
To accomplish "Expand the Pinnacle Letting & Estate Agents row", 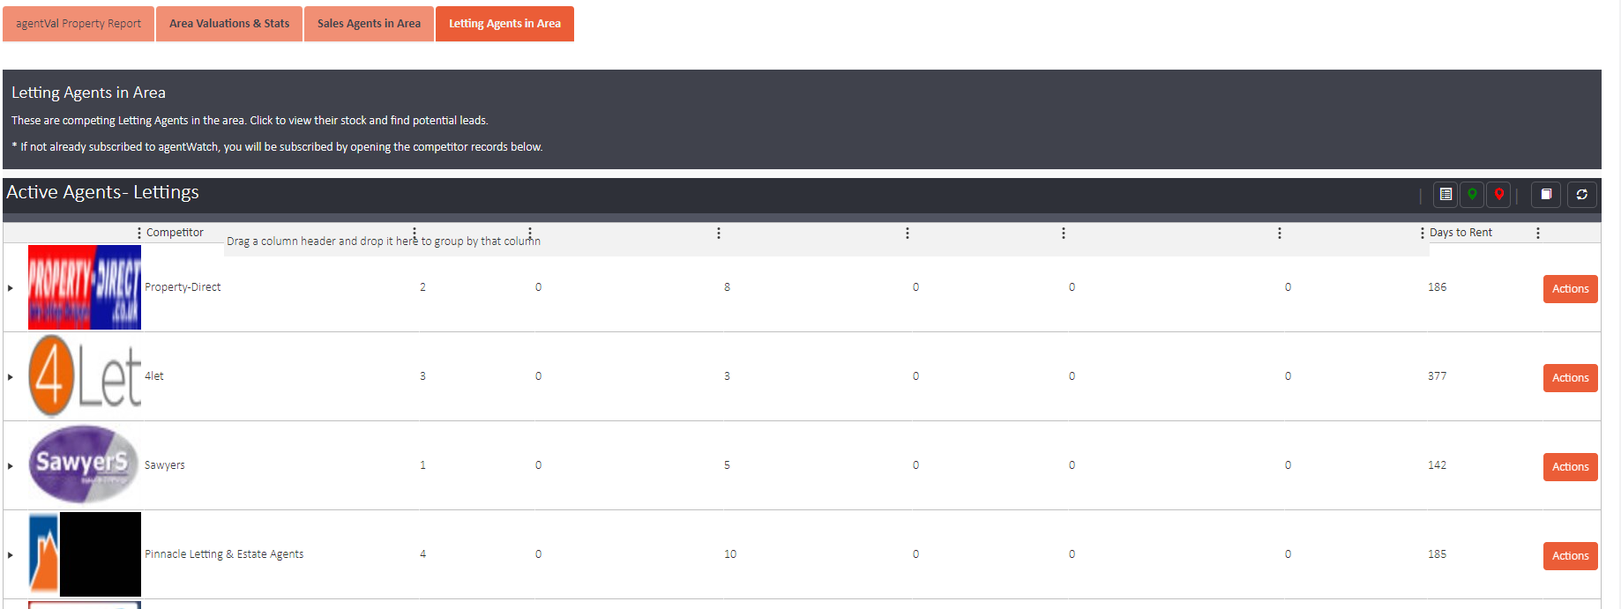I will 11,555.
